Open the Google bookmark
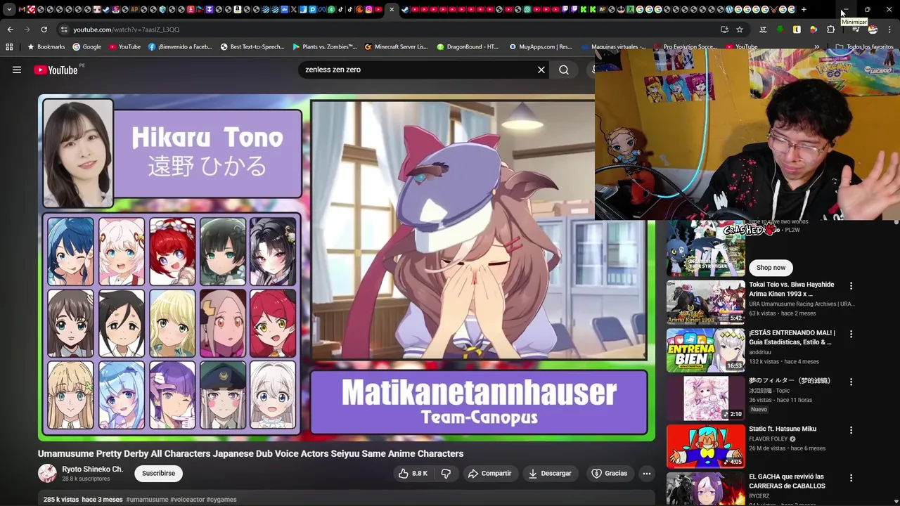 (x=87, y=47)
